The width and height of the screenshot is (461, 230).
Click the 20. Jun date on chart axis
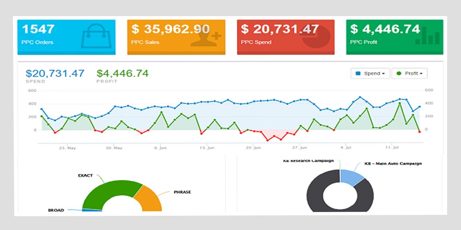(253, 148)
